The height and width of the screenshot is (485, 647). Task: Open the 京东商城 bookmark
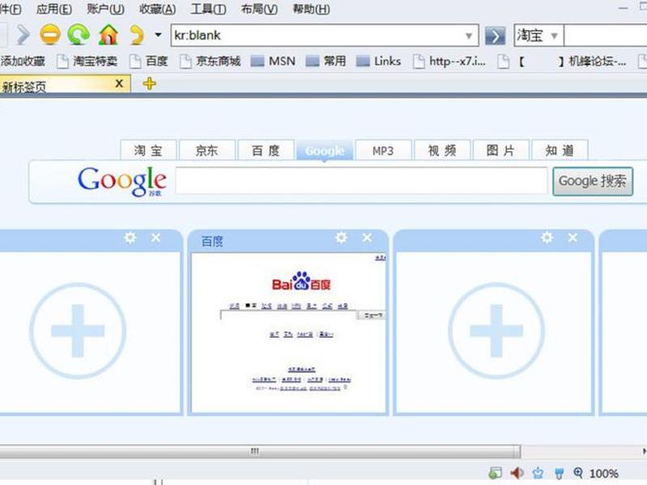click(x=210, y=61)
